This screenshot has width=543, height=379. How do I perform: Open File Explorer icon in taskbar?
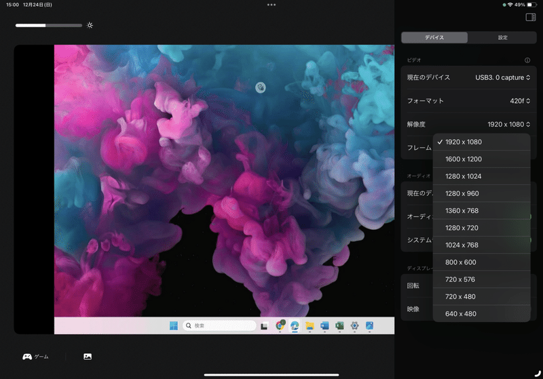310,325
